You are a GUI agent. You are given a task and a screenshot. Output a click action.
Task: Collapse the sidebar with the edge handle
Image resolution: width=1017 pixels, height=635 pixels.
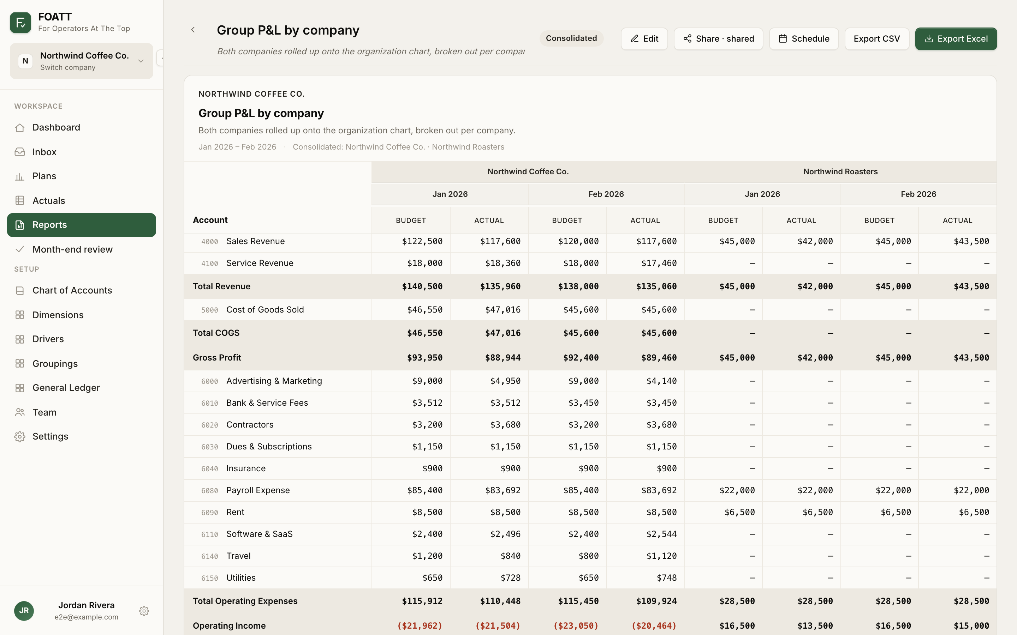(160, 58)
